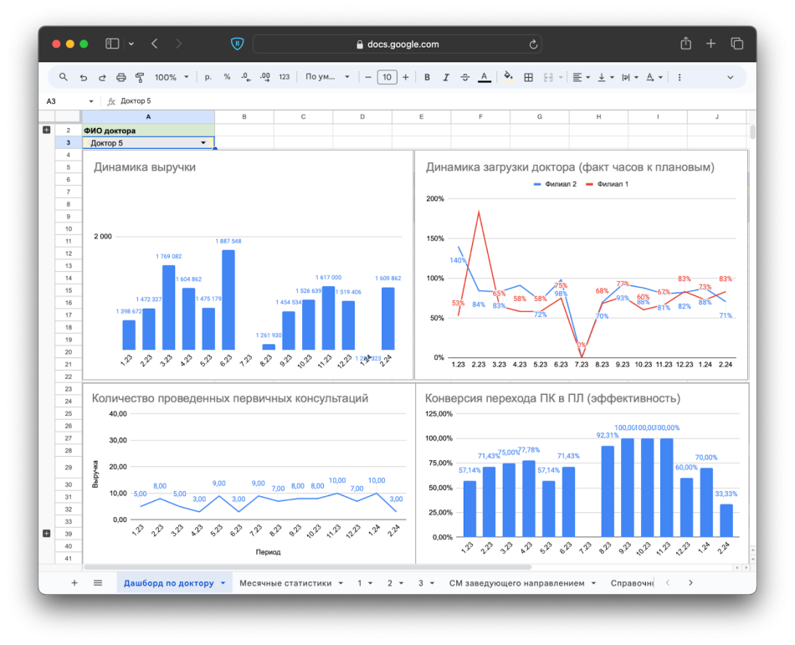
Task: Click the Name Box showing A3
Action: coord(69,101)
